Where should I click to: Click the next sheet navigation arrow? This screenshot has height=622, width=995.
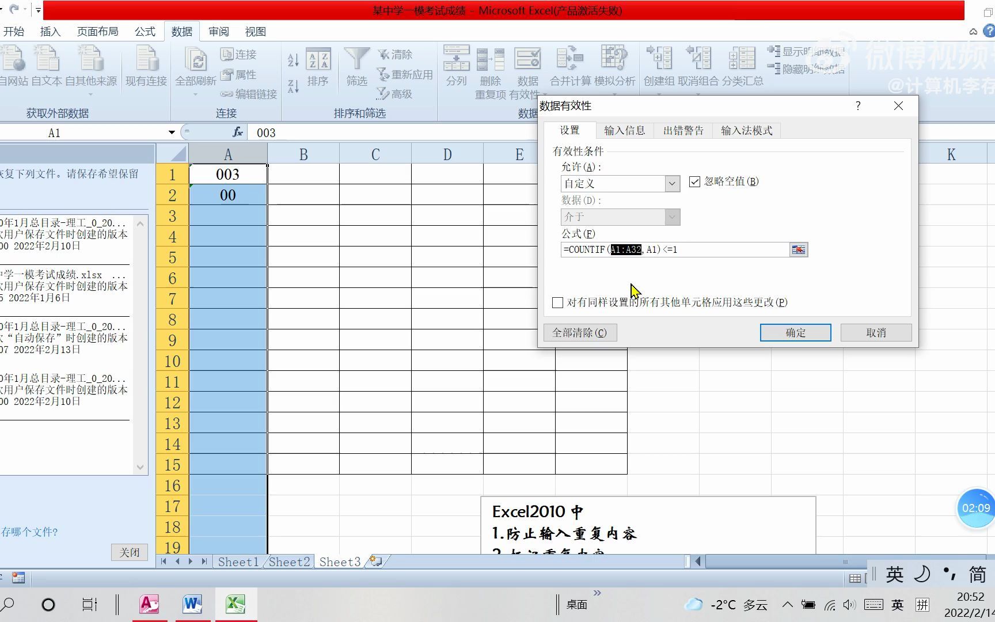click(x=191, y=561)
